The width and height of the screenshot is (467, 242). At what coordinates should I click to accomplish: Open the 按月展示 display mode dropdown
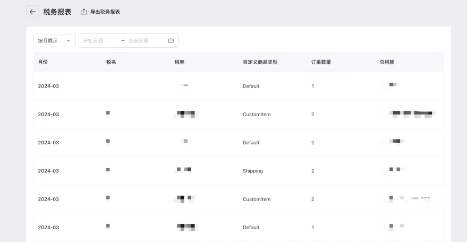pyautogui.click(x=55, y=40)
